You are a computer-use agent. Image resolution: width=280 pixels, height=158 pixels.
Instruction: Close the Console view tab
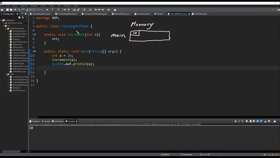pyautogui.click(x=77, y=121)
